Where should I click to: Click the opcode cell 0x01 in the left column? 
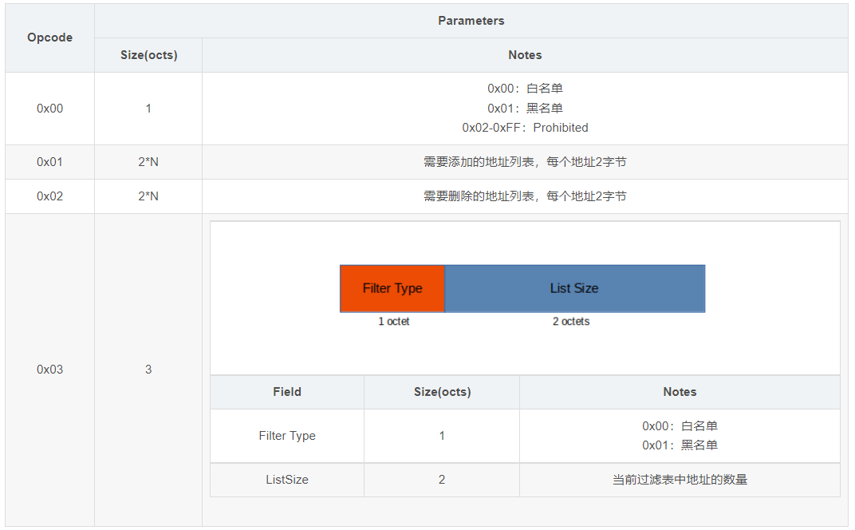click(49, 162)
